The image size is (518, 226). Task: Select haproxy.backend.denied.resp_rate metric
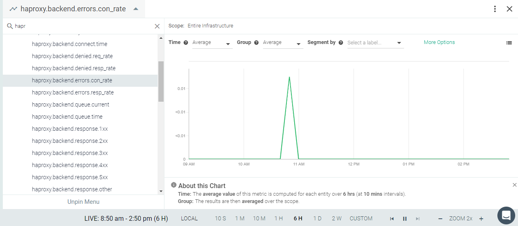80,68
